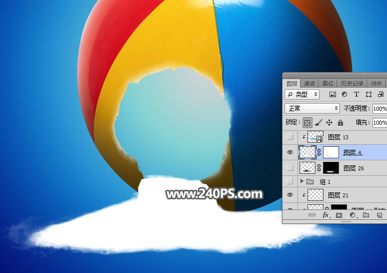Show hidden layer 图层 26

(x=290, y=168)
